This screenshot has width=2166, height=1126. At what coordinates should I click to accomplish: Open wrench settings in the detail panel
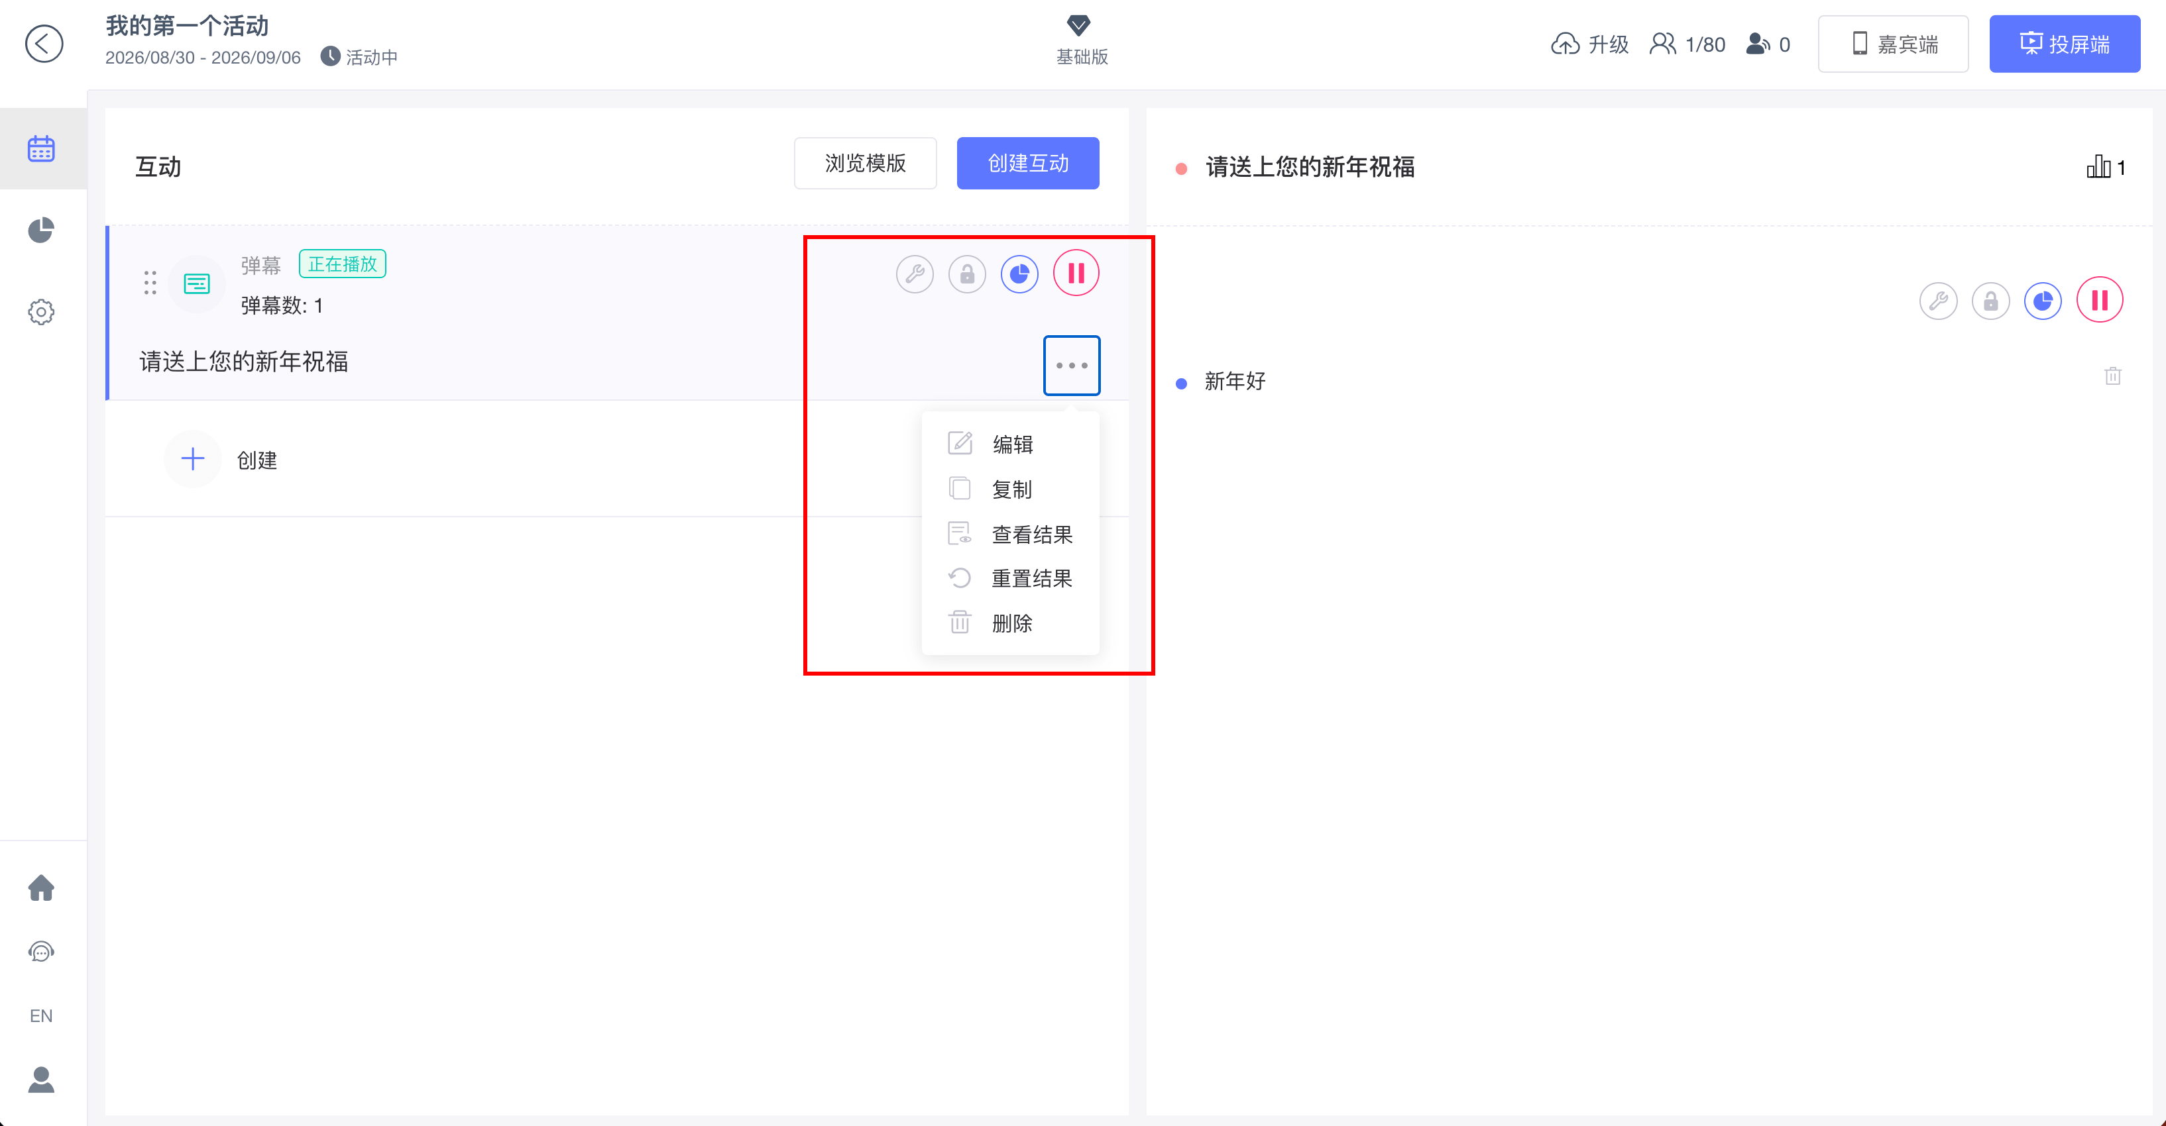(x=1938, y=301)
